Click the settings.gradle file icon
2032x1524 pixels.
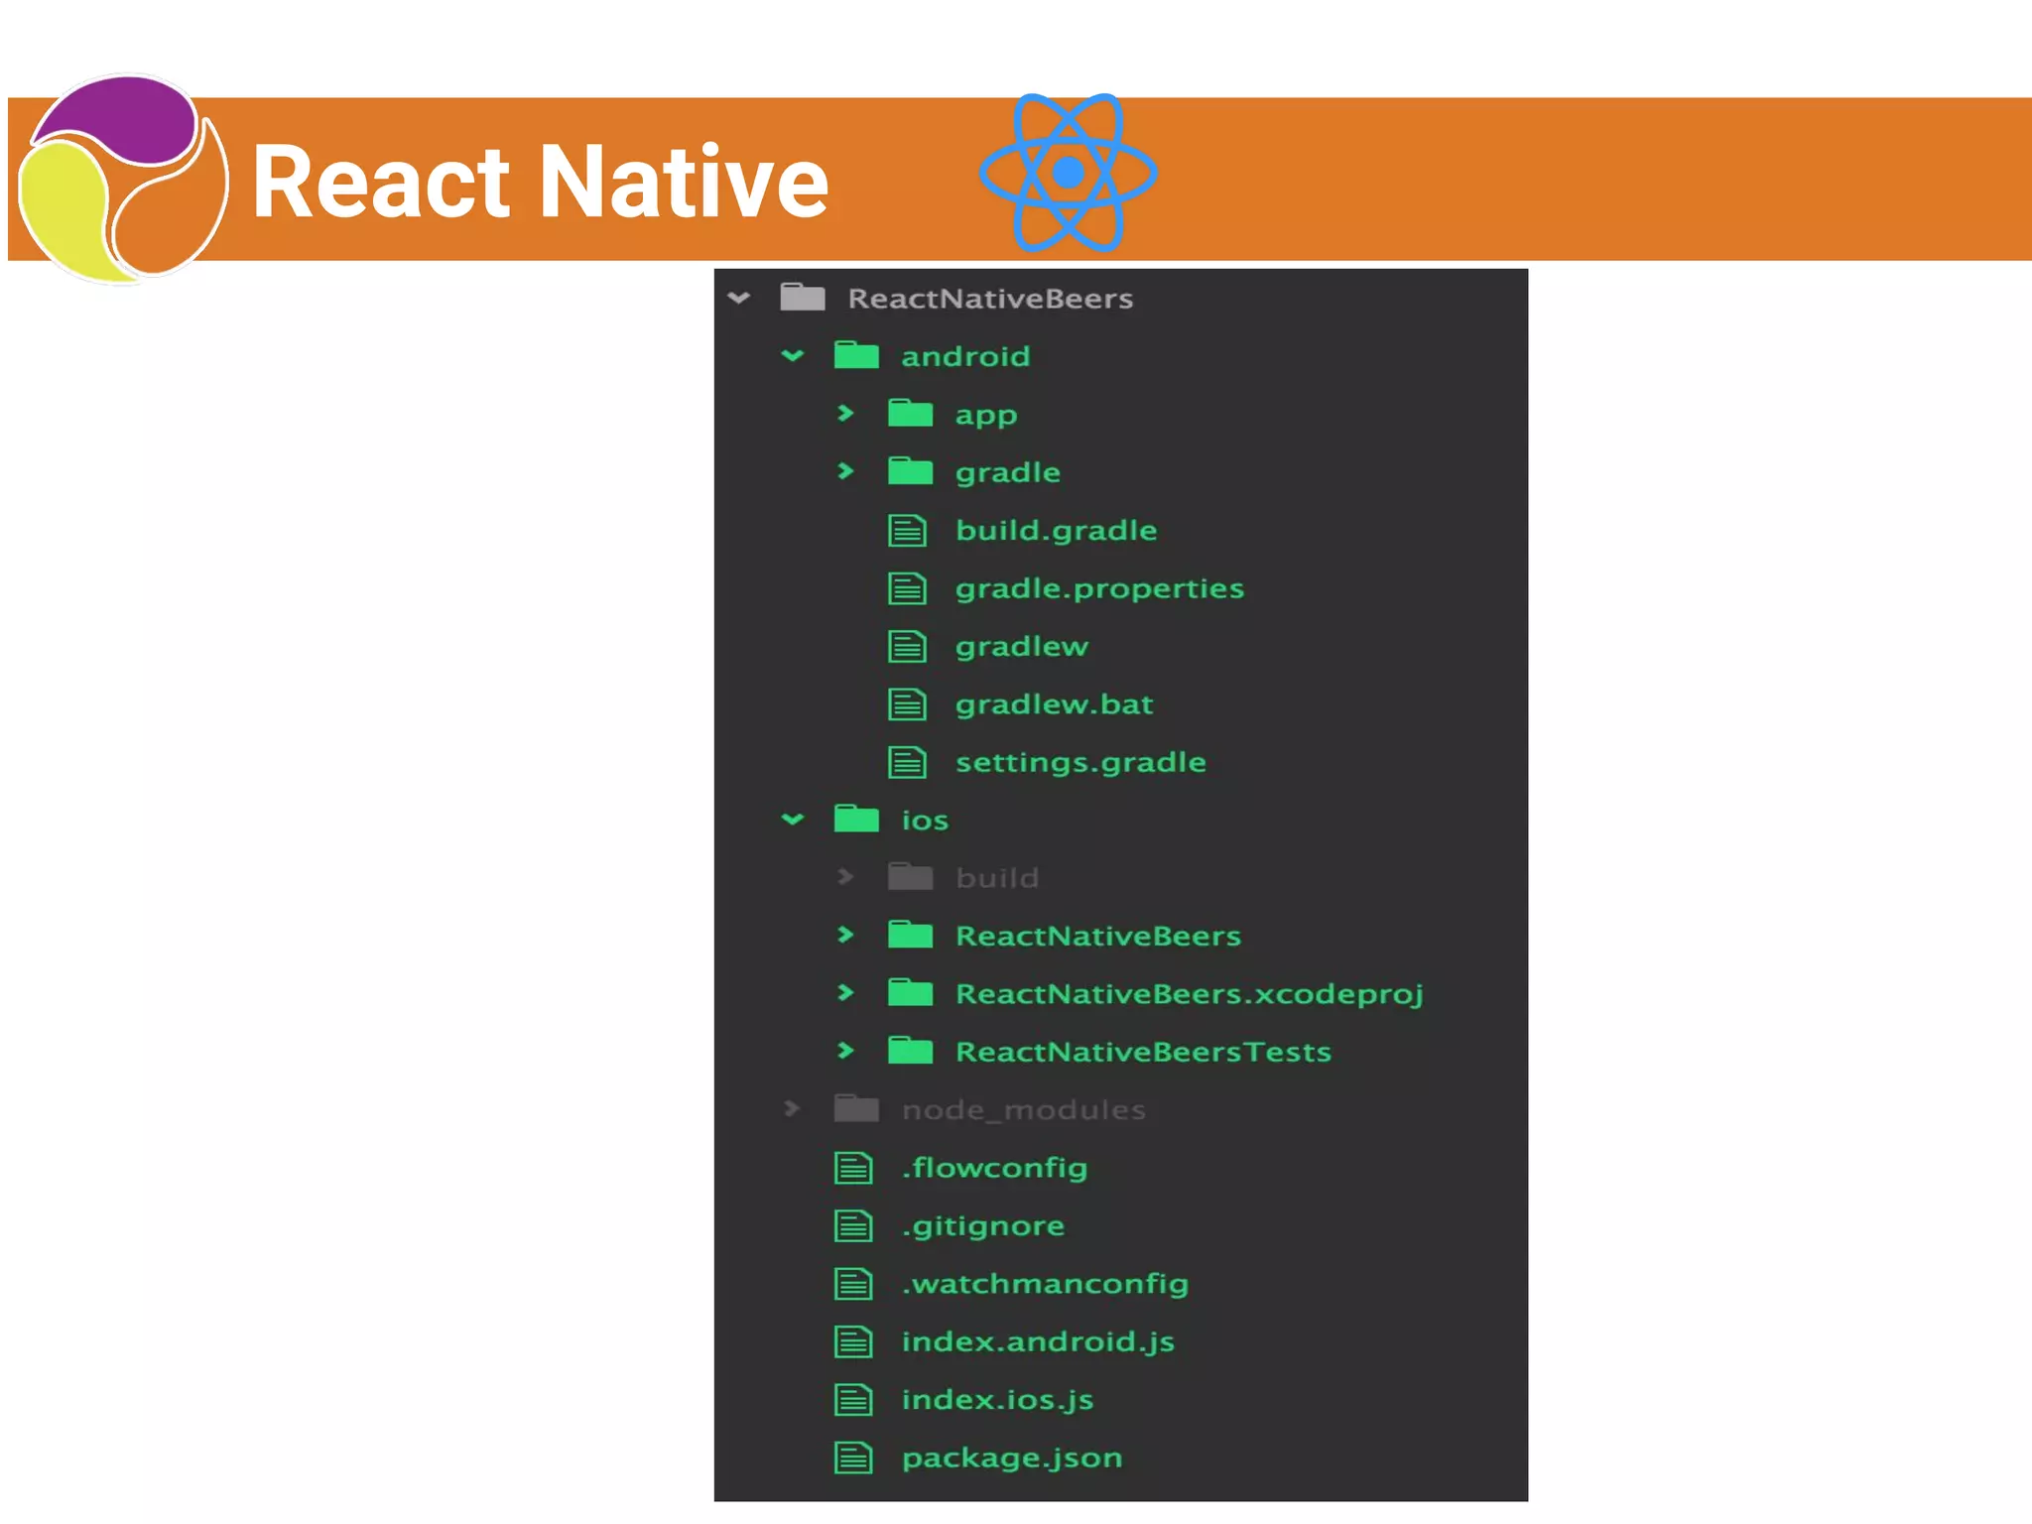pos(908,761)
